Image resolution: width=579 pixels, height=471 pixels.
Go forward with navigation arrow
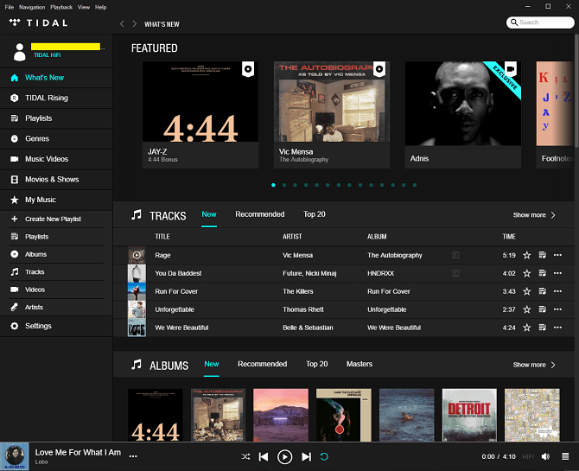pos(135,24)
